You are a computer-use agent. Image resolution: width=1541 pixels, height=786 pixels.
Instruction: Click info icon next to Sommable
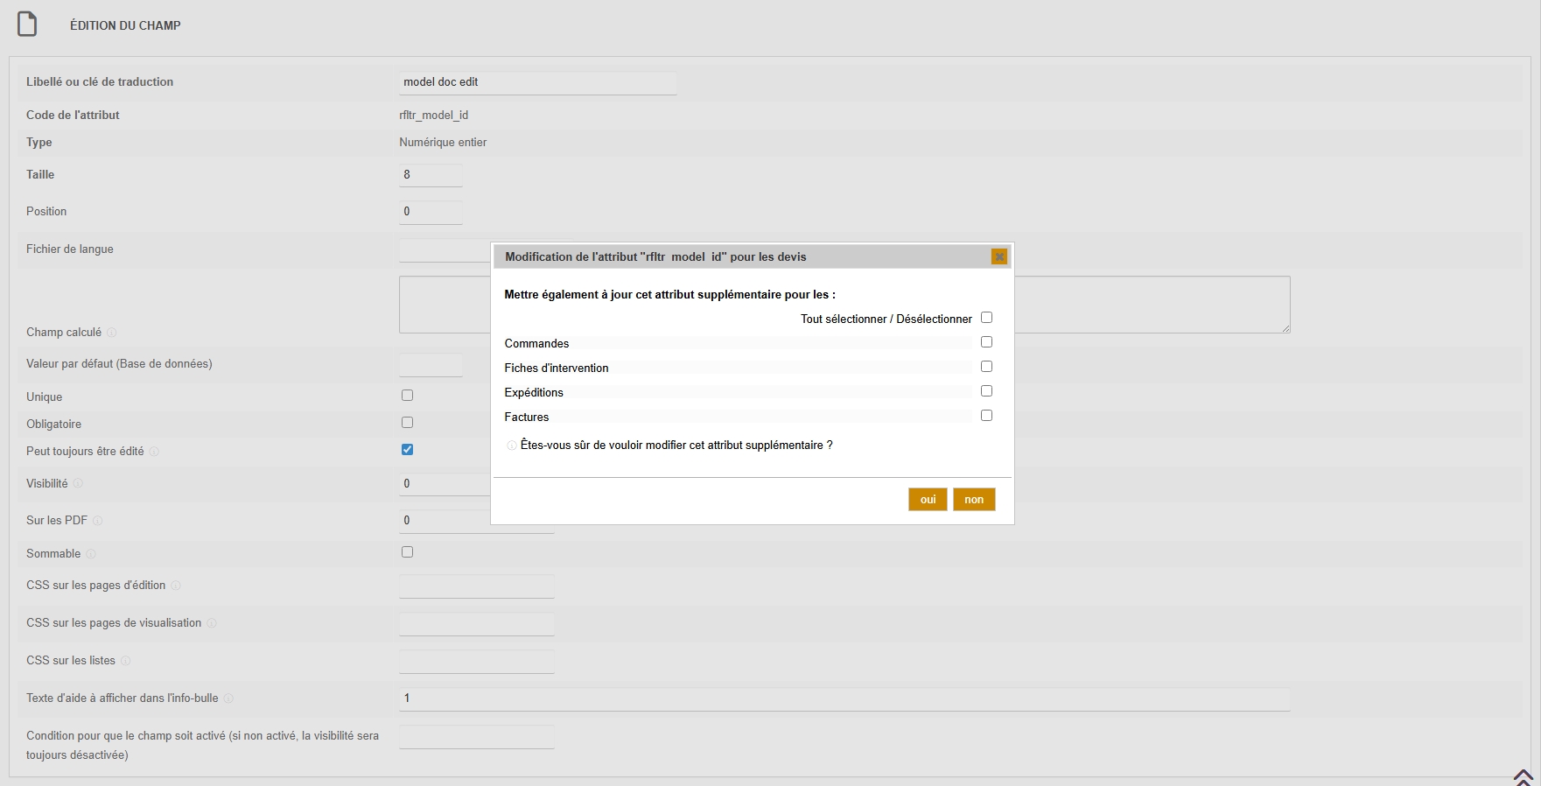click(x=91, y=554)
